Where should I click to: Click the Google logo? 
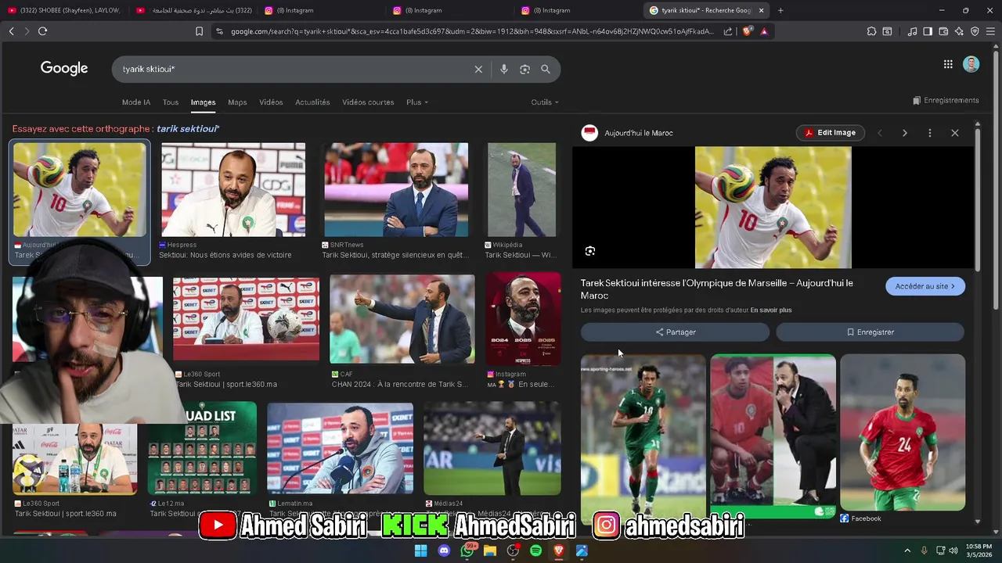(x=64, y=69)
